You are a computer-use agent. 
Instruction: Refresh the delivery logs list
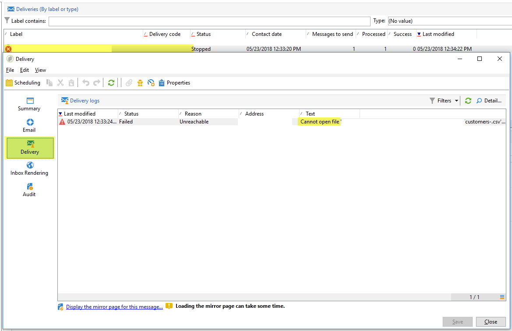coord(468,101)
